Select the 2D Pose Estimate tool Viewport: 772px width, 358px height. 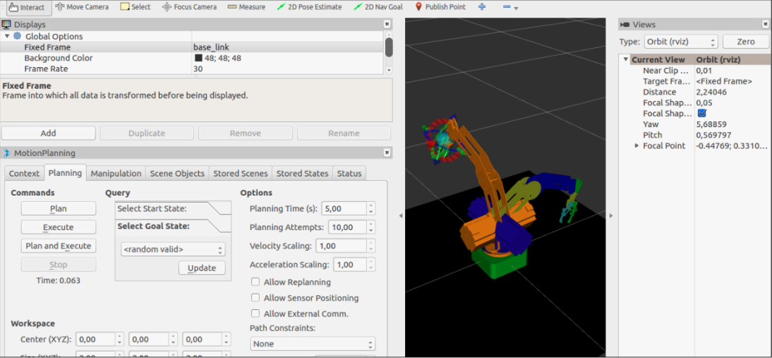pos(309,7)
